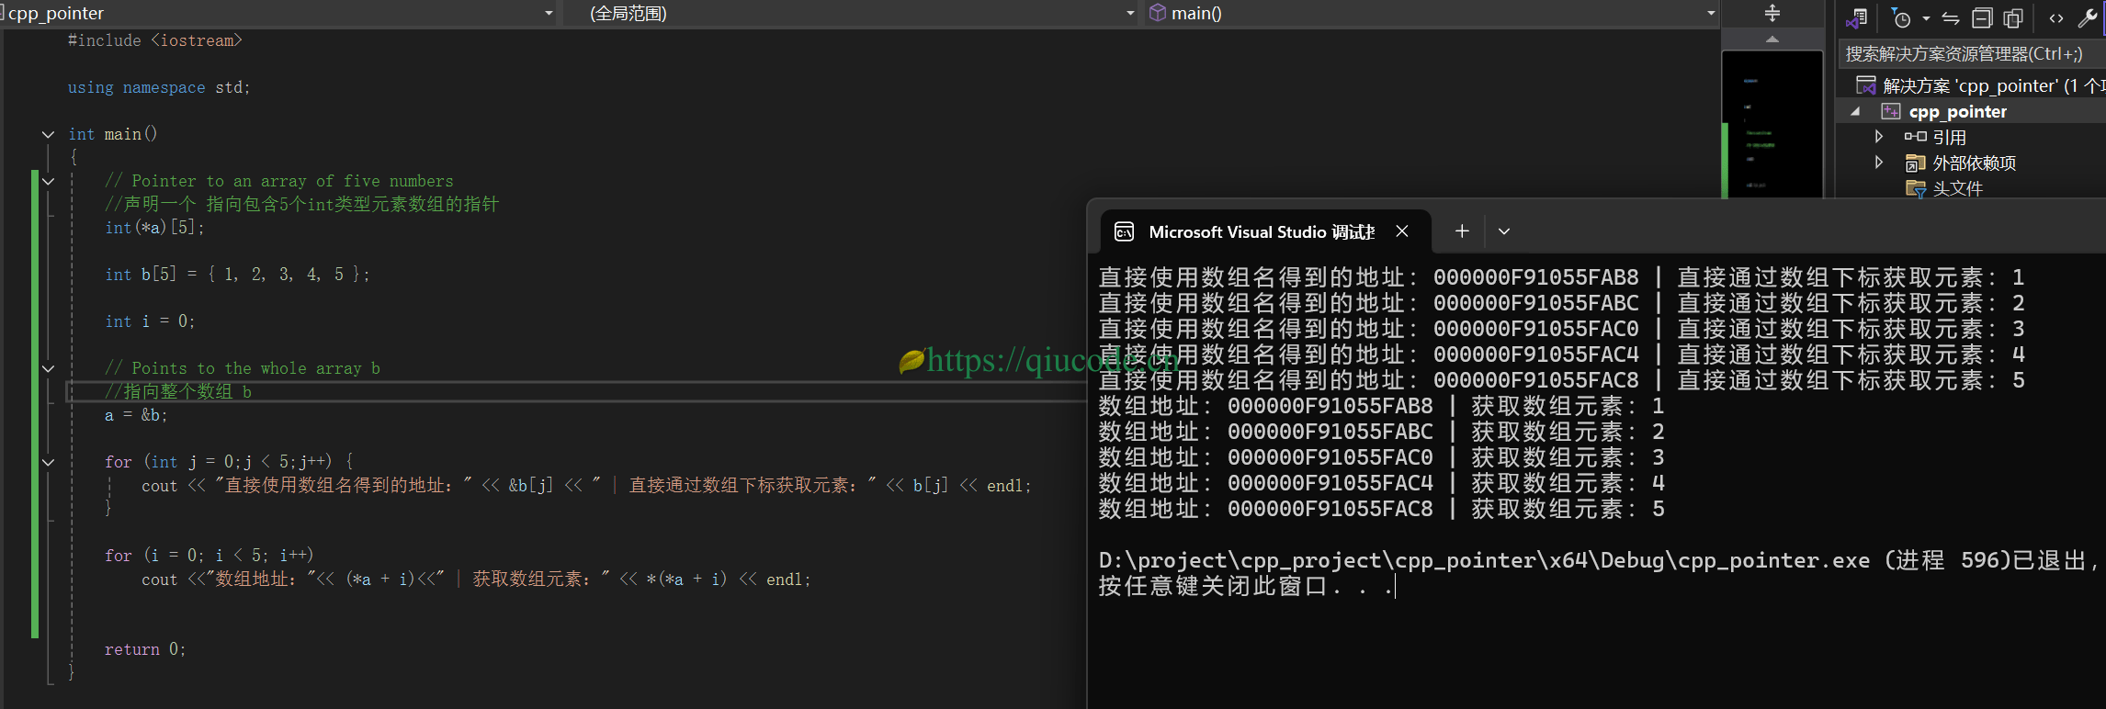Click the 'for (i = 0; i < 5; i++)' line
Image resolution: width=2106 pixels, height=709 pixels.
[209, 556]
